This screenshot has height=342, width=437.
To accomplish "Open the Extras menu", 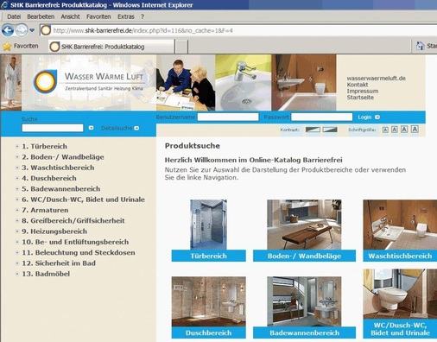I will click(x=126, y=16).
